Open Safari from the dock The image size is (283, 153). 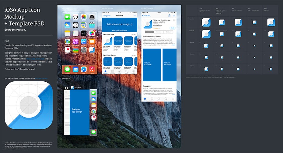coord(84,69)
